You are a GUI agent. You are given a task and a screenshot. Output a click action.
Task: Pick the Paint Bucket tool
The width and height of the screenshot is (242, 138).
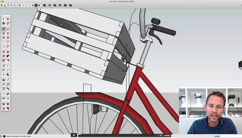(x=4, y=24)
